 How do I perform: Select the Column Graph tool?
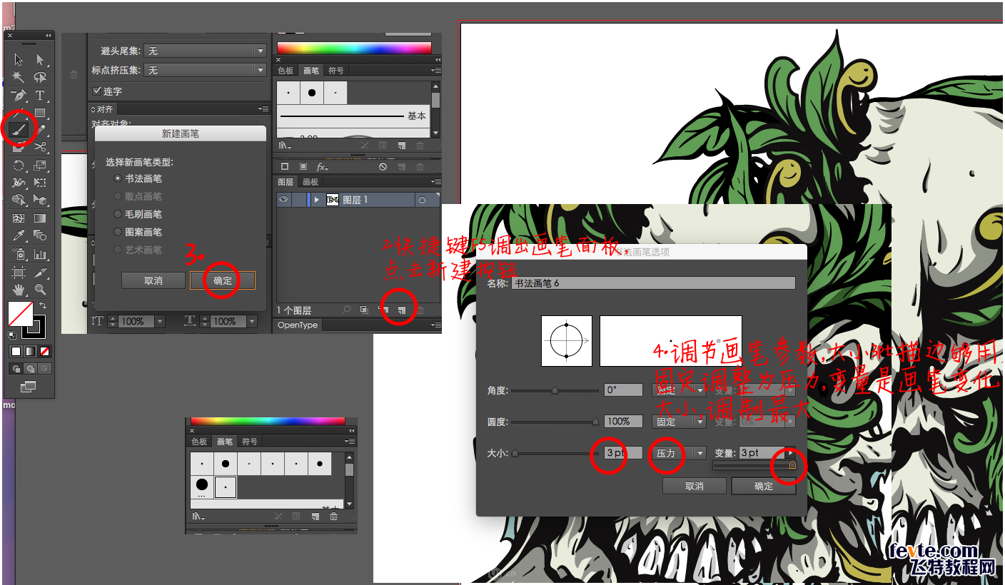pos(40,254)
